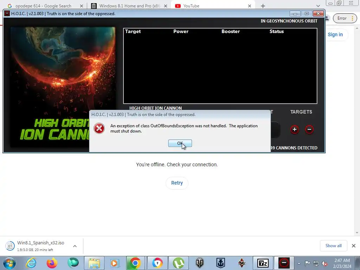
Task: Open the colorful shield Chrome-like taskbar icon
Action: coord(157,263)
